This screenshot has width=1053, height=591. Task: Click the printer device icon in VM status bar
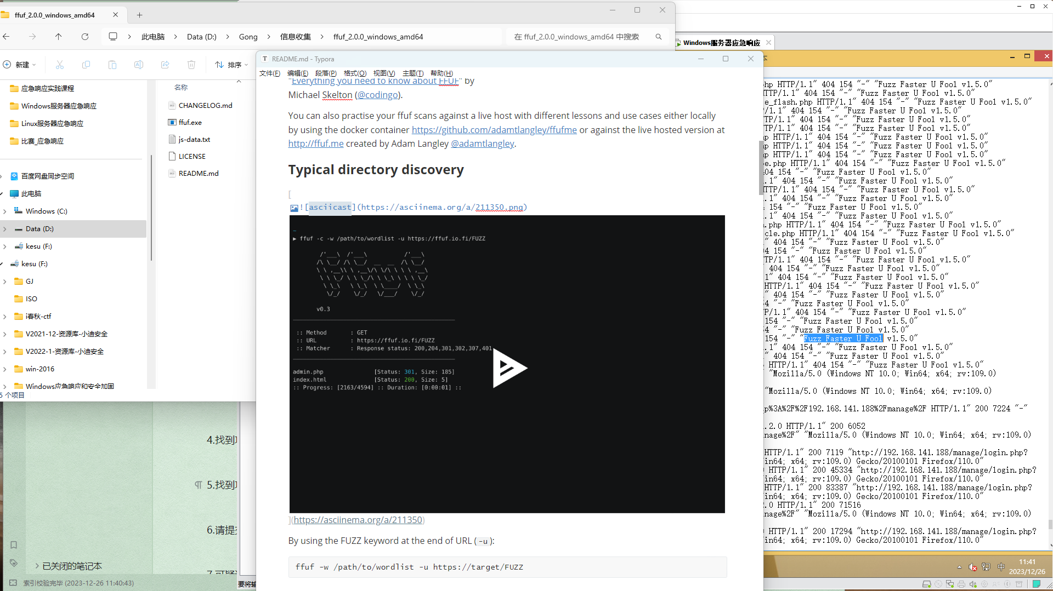(x=961, y=584)
